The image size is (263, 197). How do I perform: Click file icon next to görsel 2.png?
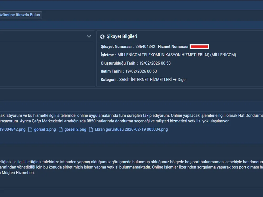[x=61, y=129]
